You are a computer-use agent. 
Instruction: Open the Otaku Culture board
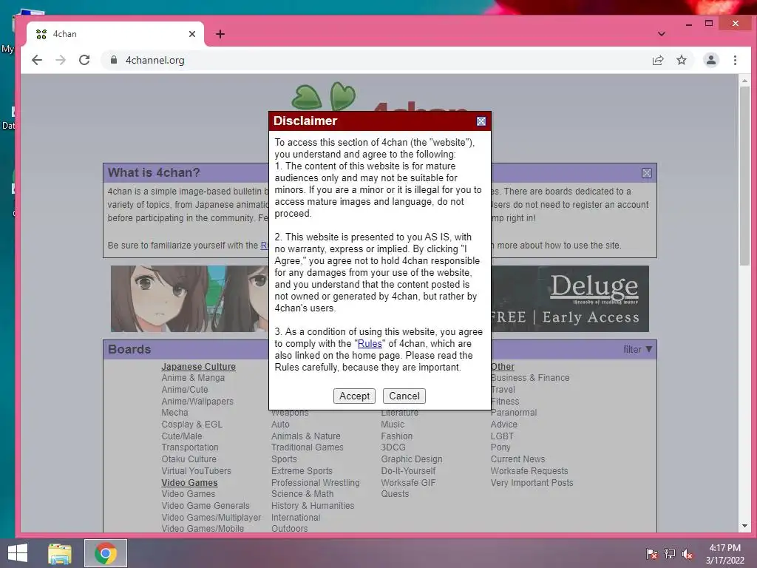[189, 459]
